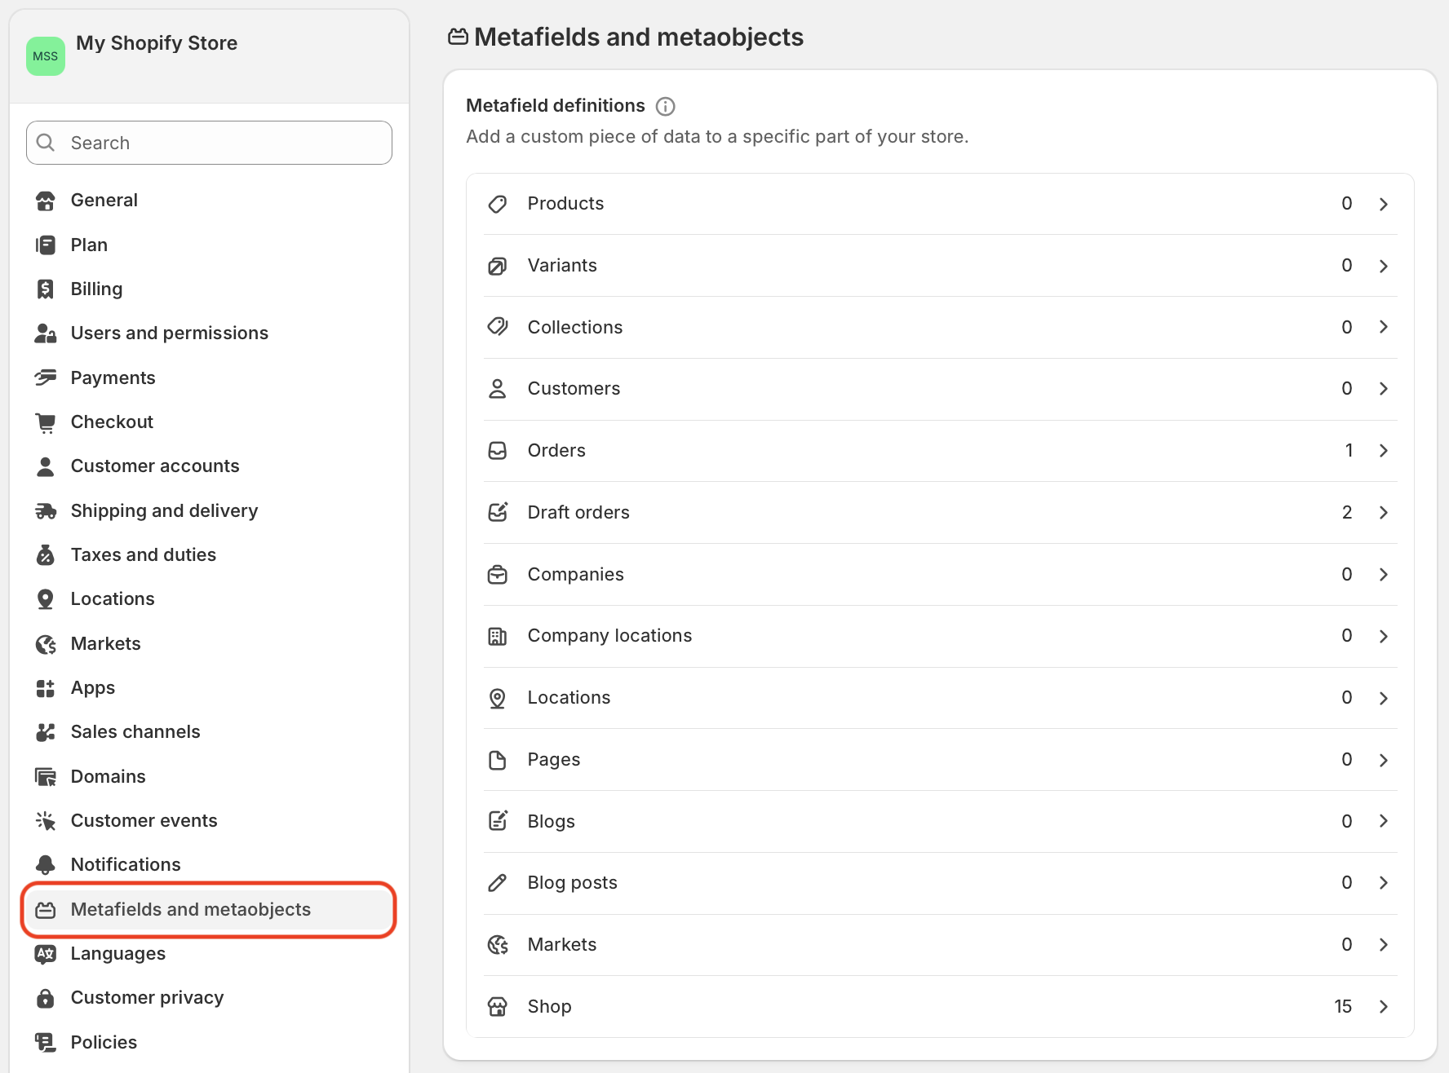Open Customers metafield definitions

point(574,389)
